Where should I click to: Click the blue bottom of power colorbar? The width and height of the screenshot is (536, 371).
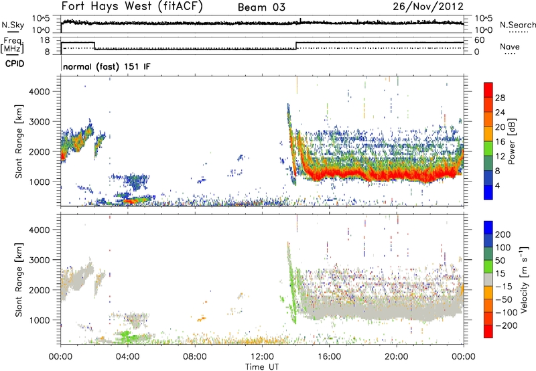tap(488, 192)
